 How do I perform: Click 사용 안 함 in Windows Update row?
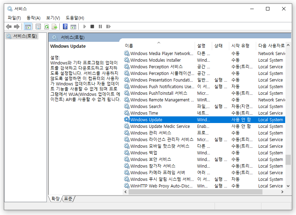coord(241,120)
